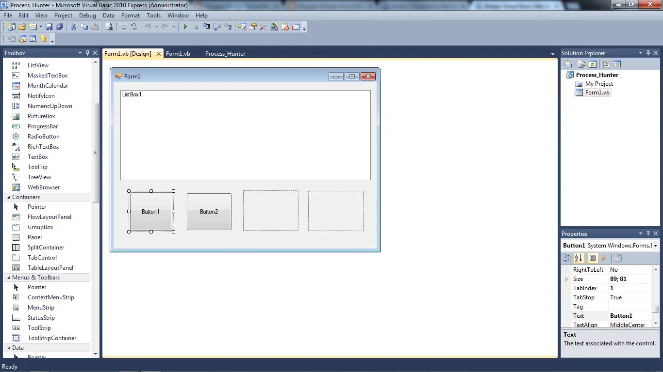Screen dimensions: 663x372
Task: Select the third dashed placeholder control on Form1
Action: click(x=271, y=210)
